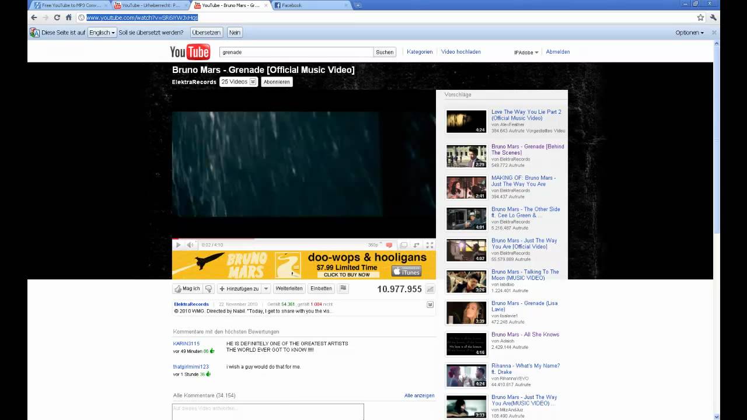747x420 pixels.
Task: Open the arrow next to Hinzufügen zu
Action: click(266, 289)
